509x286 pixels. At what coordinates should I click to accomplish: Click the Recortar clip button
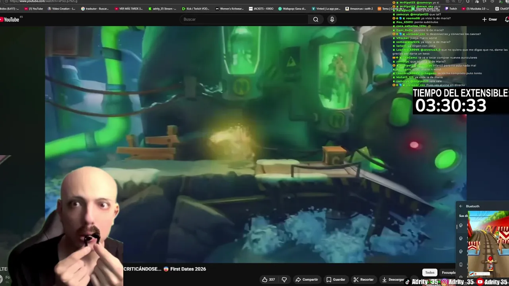pyautogui.click(x=363, y=280)
